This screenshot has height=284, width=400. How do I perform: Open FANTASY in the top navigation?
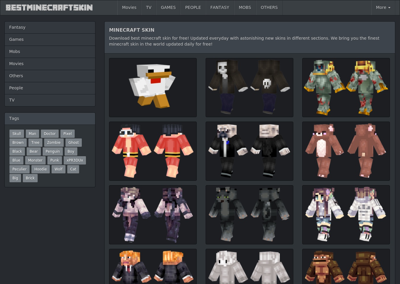[220, 7]
